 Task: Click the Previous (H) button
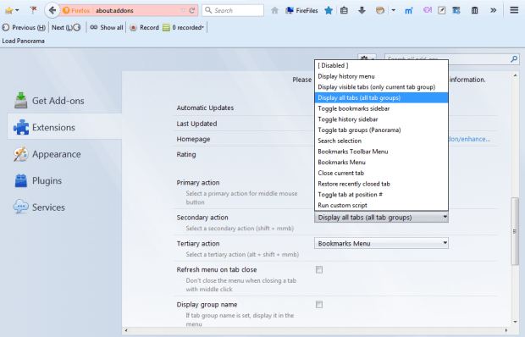tap(24, 27)
